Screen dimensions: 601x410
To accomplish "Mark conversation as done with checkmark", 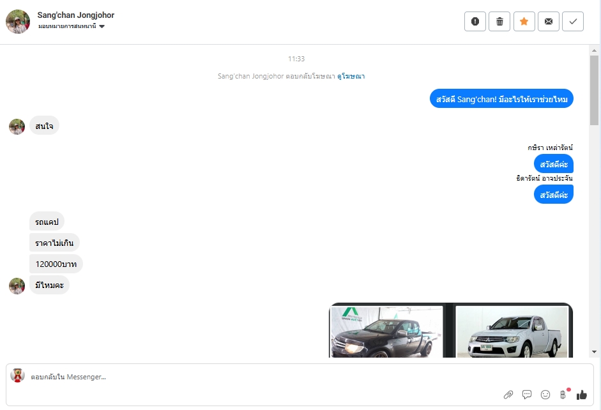I will 573,22.
